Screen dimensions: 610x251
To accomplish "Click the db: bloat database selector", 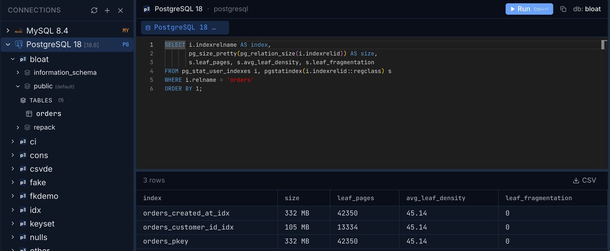I will tap(587, 9).
